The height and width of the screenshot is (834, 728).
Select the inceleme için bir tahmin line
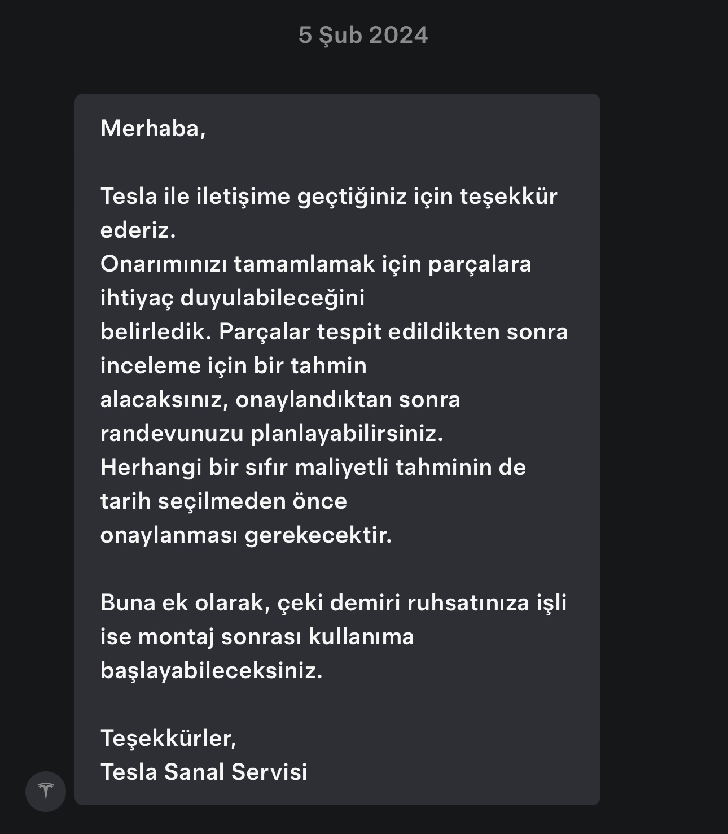click(x=234, y=366)
